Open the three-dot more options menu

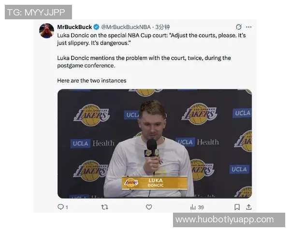coord(249,27)
